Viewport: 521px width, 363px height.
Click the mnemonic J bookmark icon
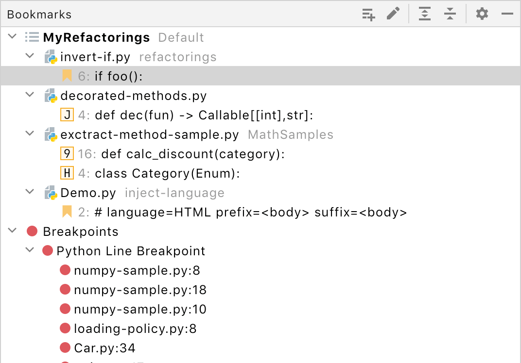click(67, 115)
